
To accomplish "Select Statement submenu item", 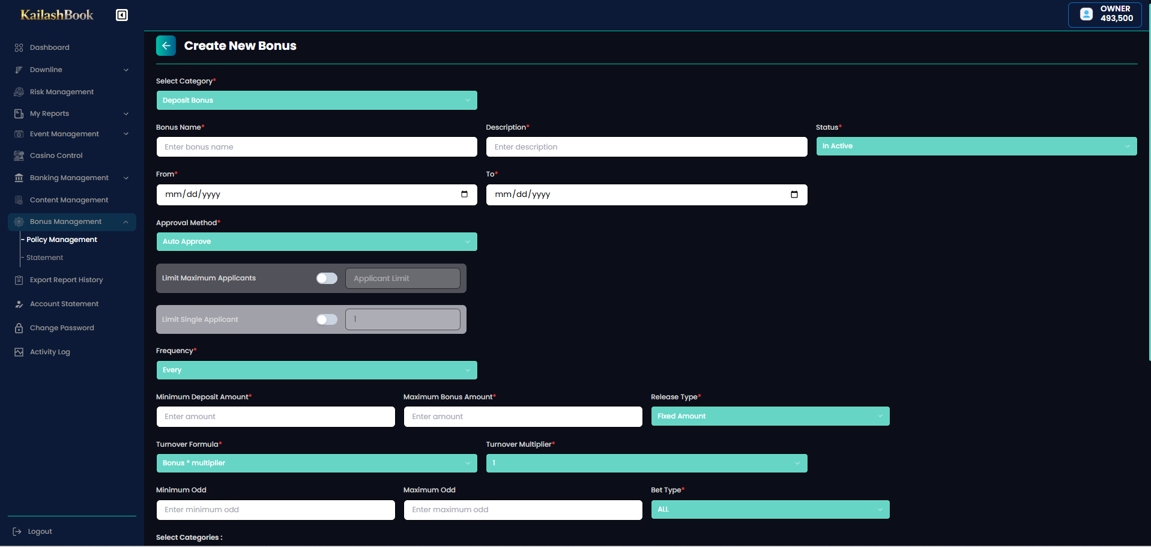I will click(44, 258).
